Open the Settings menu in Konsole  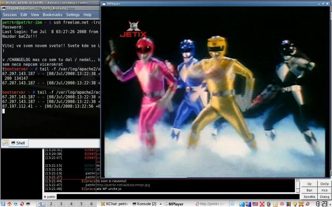[73, 15]
